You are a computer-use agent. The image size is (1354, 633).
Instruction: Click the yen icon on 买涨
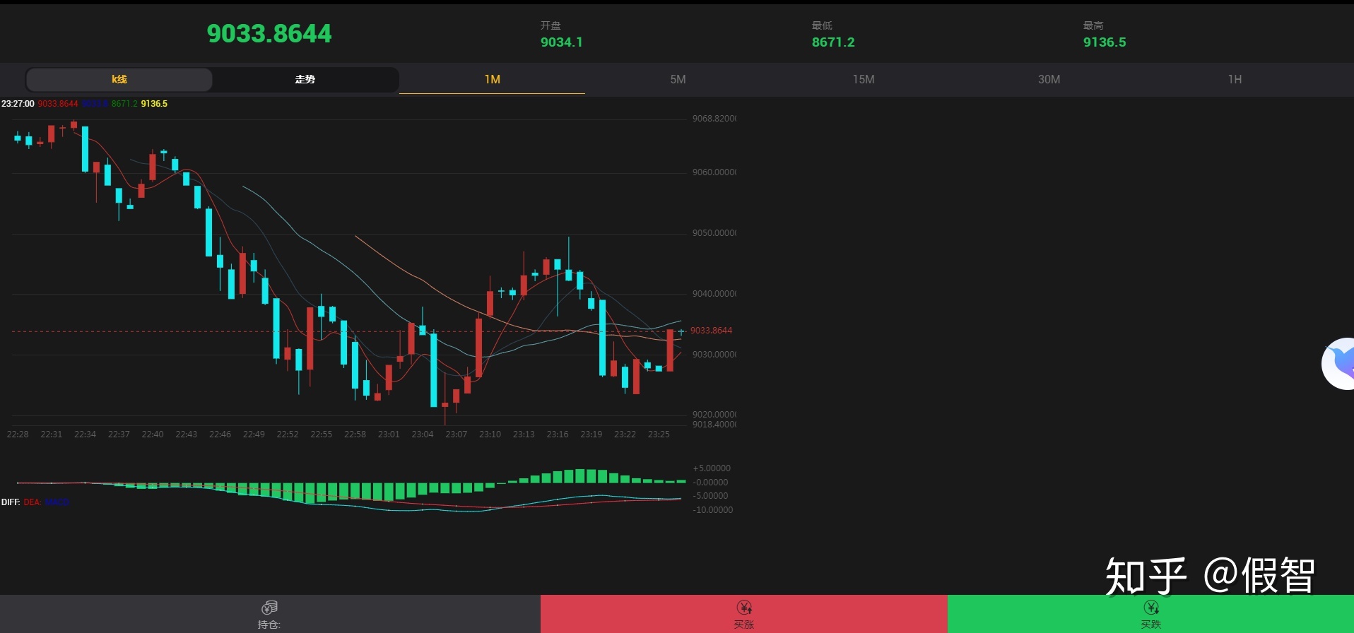(x=744, y=608)
